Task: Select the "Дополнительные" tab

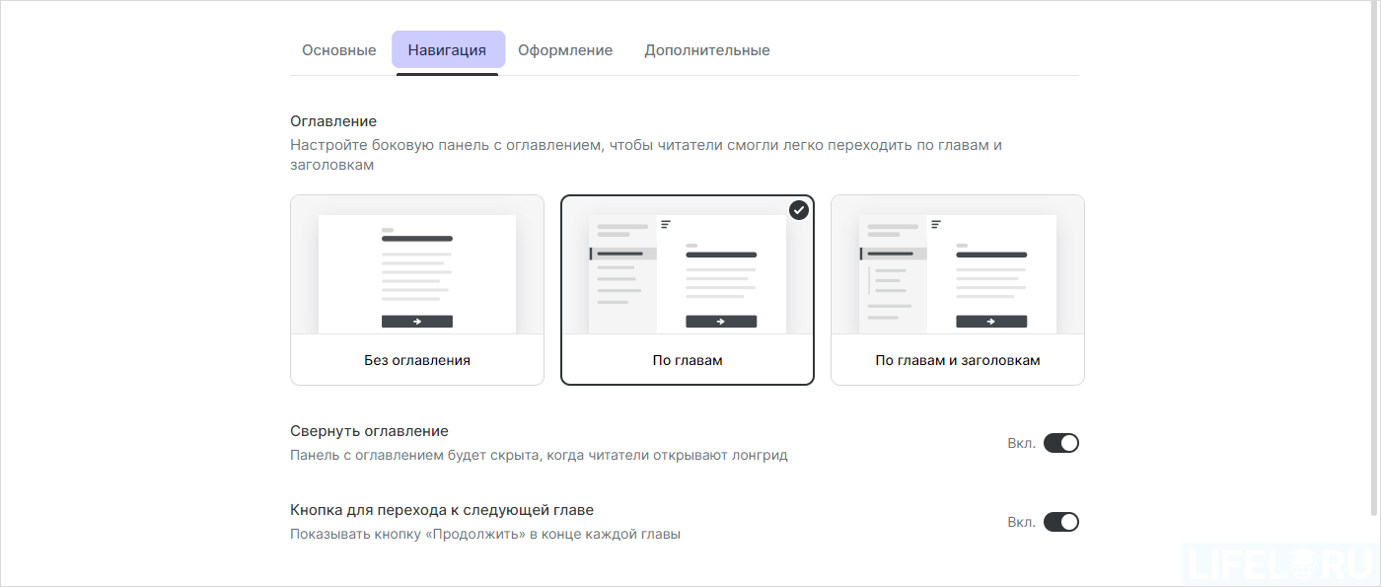Action: [x=706, y=49]
